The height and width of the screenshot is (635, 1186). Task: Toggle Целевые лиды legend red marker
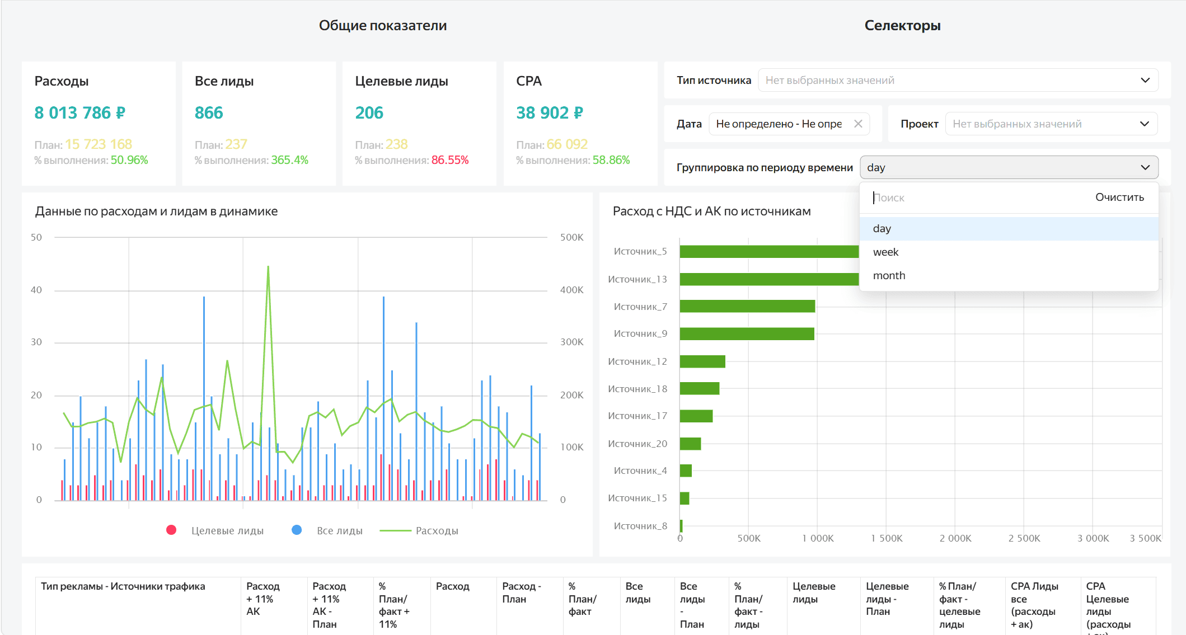tap(172, 530)
